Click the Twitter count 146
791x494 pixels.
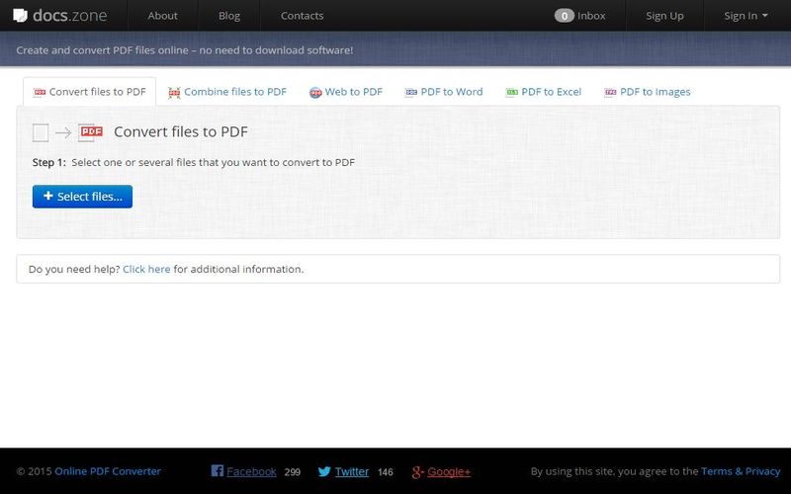[385, 472]
